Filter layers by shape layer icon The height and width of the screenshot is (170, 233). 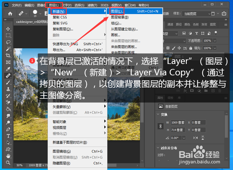coord(203,33)
